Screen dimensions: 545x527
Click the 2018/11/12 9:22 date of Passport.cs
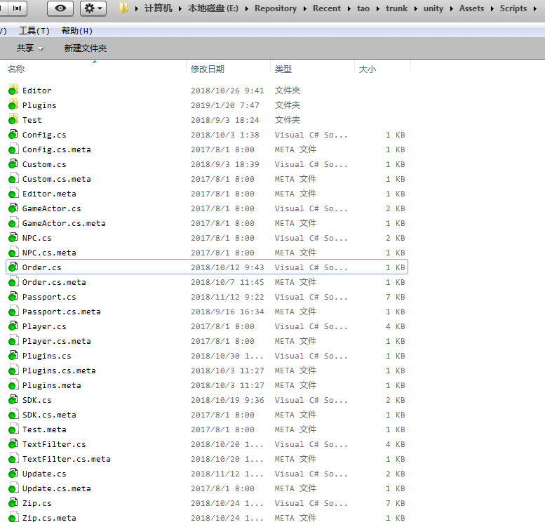click(227, 297)
